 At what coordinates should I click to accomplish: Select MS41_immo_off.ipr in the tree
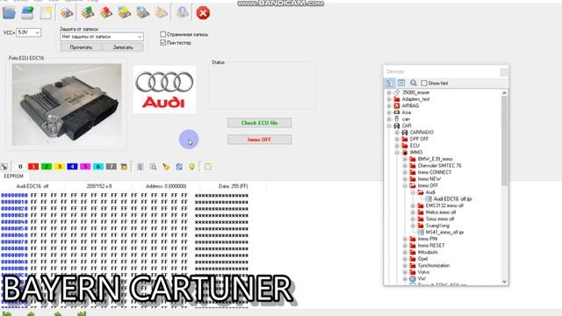tap(444, 232)
